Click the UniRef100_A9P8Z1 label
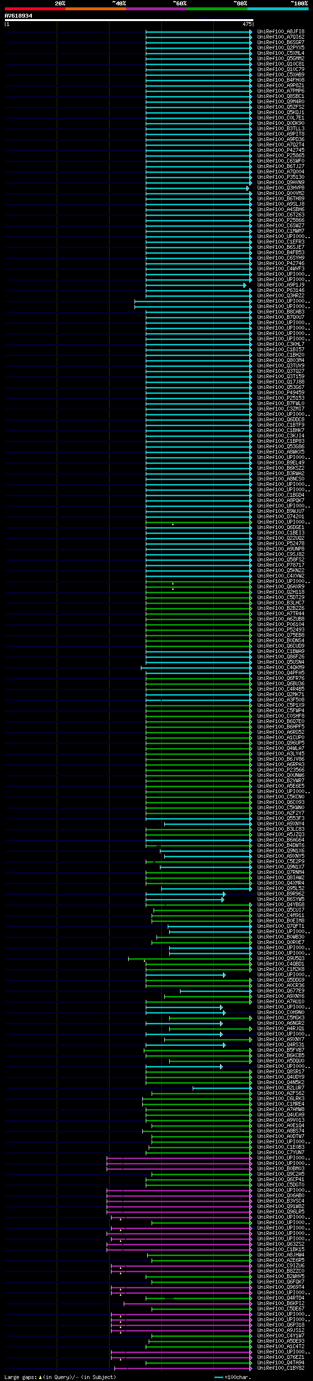This screenshot has height=1381, width=313. (x=281, y=85)
